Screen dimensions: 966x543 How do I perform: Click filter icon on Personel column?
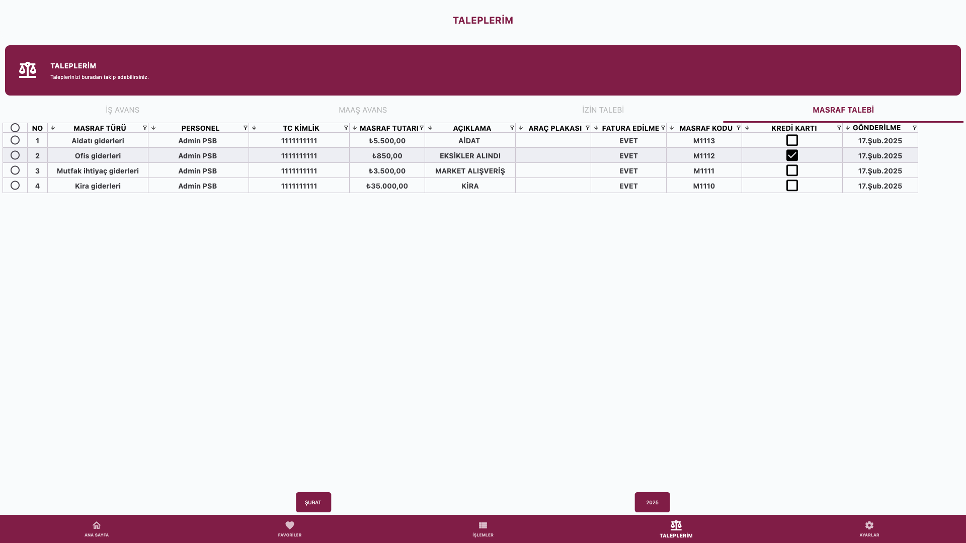(x=245, y=128)
